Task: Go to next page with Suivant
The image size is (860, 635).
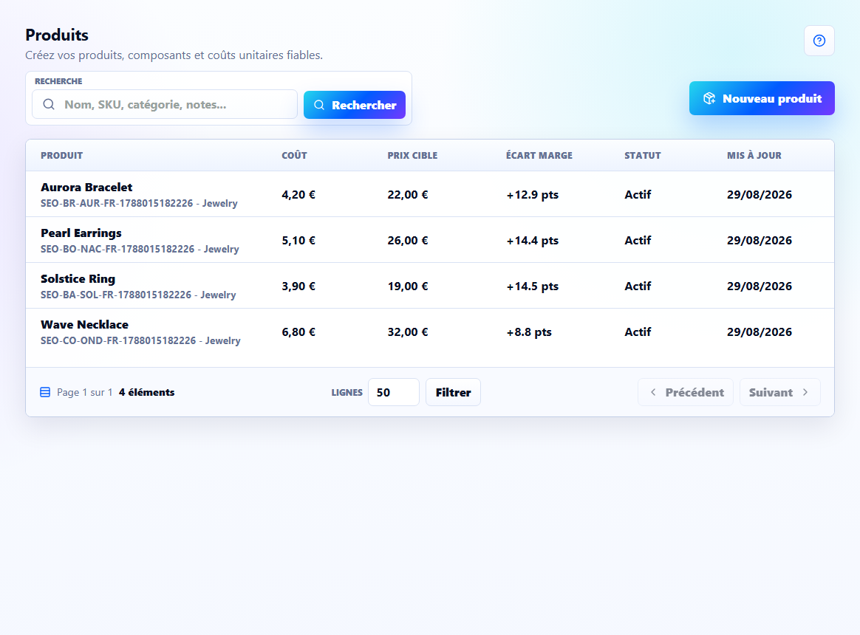Action: (x=780, y=392)
